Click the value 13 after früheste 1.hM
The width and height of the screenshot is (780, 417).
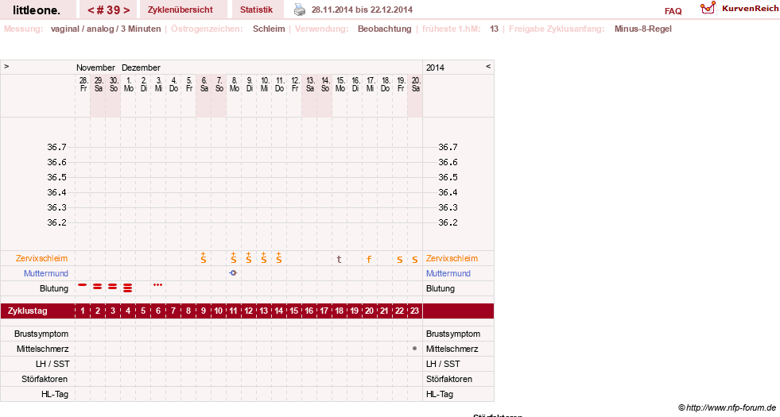[x=494, y=29]
